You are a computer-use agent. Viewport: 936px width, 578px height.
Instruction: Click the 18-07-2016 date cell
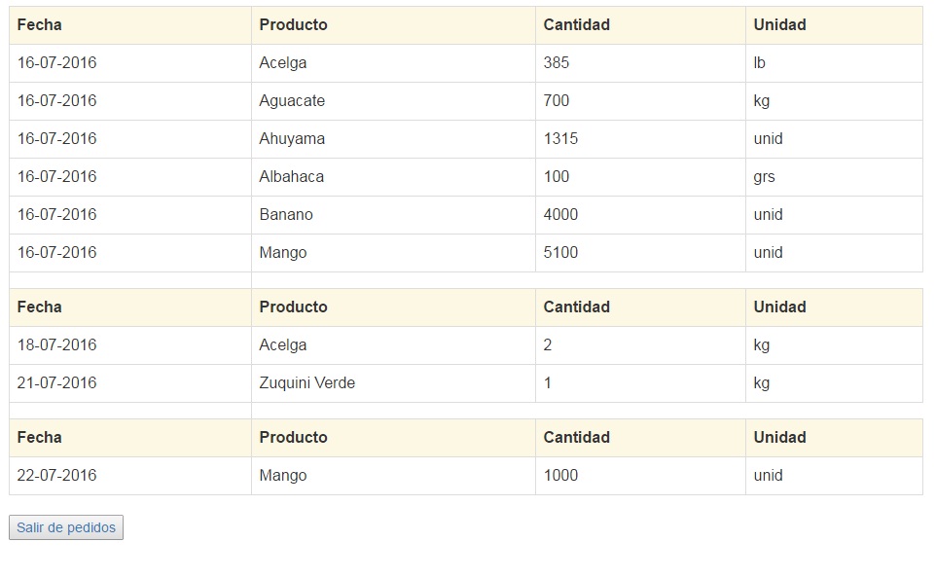click(56, 344)
